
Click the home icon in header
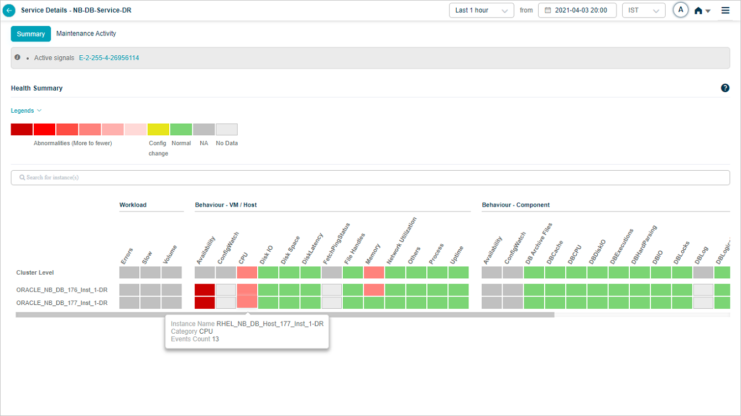click(x=698, y=10)
